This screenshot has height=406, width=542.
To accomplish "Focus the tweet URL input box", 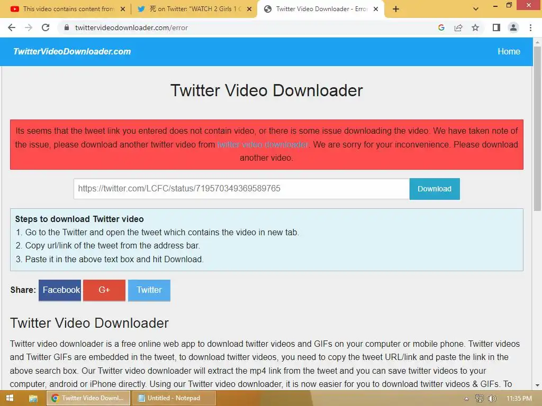I will [241, 189].
